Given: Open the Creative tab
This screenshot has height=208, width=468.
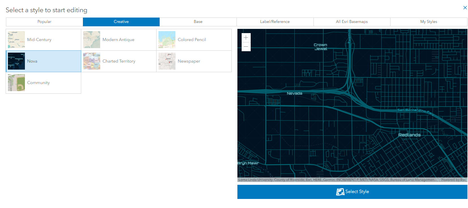Looking at the screenshot, I should click(121, 22).
